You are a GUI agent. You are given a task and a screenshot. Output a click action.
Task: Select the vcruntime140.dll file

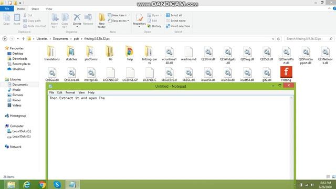pos(169,55)
